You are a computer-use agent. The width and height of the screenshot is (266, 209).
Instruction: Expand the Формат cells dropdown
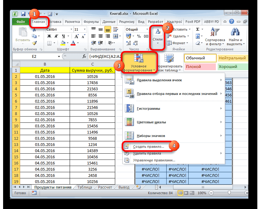tap(187, 43)
